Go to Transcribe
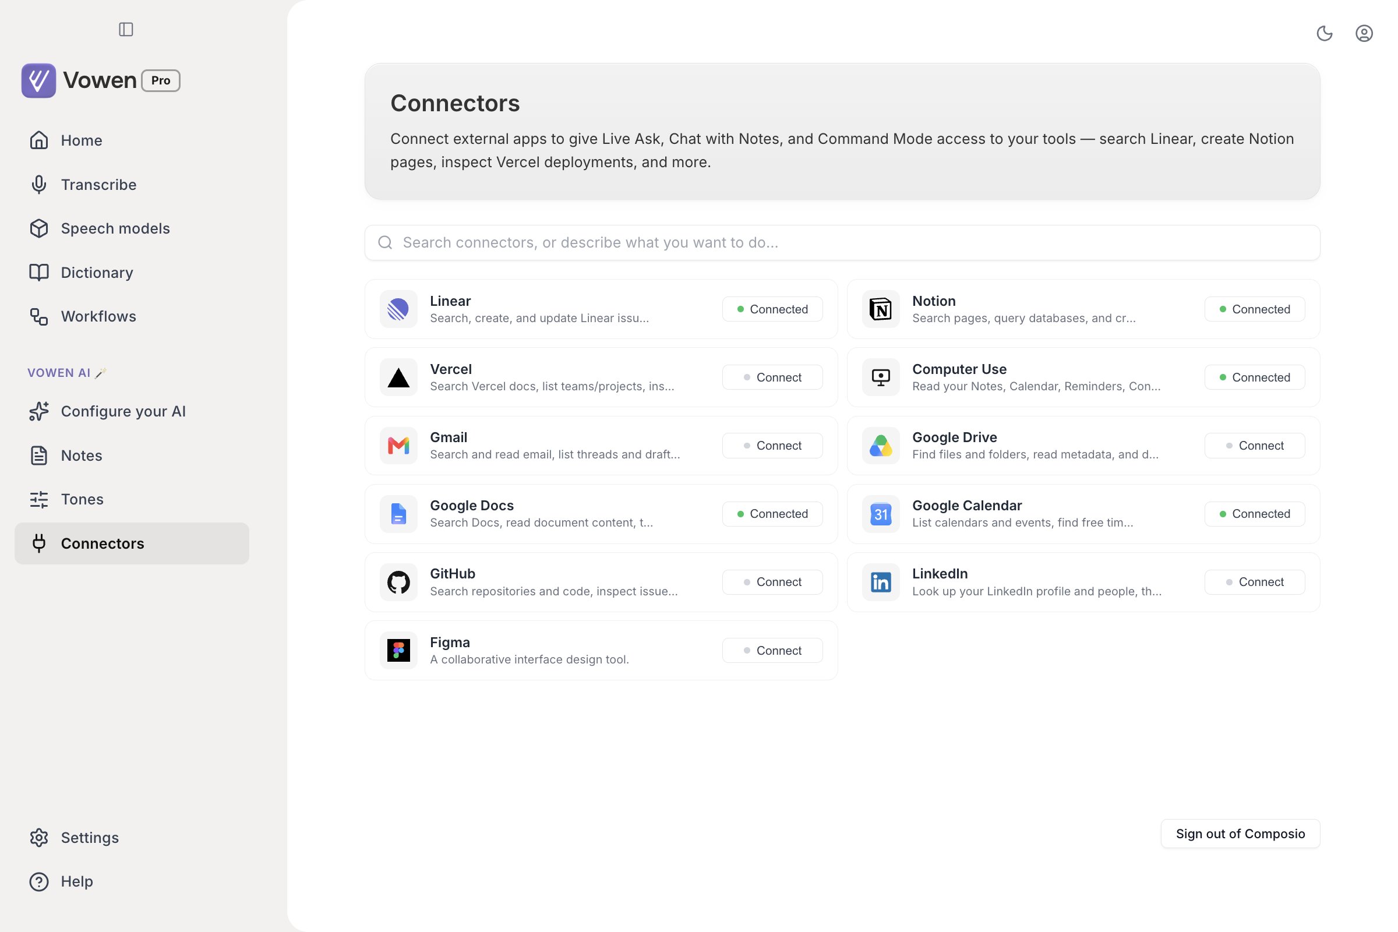The width and height of the screenshot is (1398, 932). (x=132, y=184)
